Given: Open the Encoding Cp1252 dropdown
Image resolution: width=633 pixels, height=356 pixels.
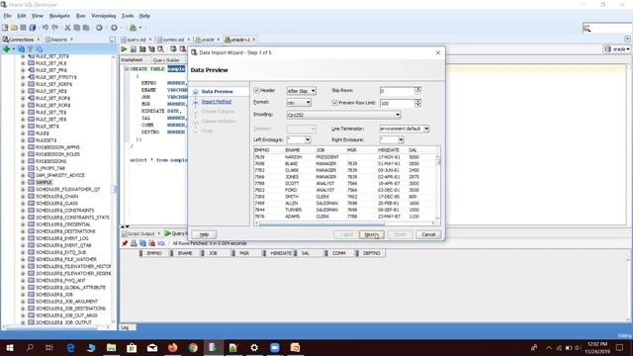Looking at the screenshot, I should point(343,115).
